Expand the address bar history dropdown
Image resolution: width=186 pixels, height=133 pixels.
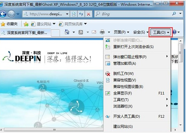(x=67, y=14)
